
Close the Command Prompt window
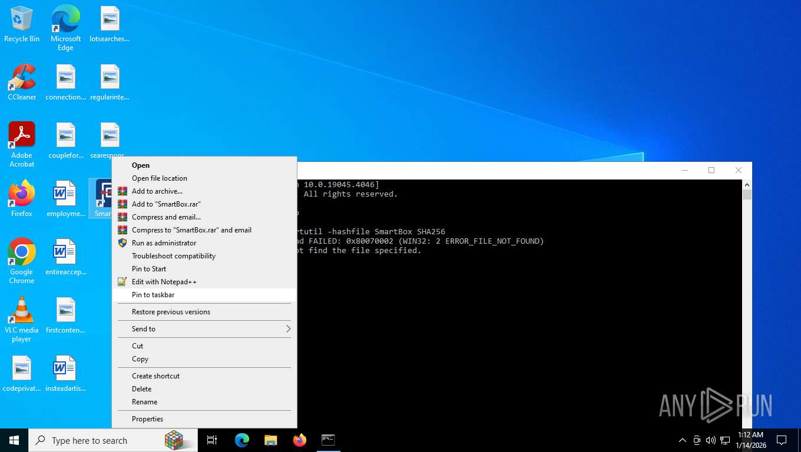coord(739,170)
